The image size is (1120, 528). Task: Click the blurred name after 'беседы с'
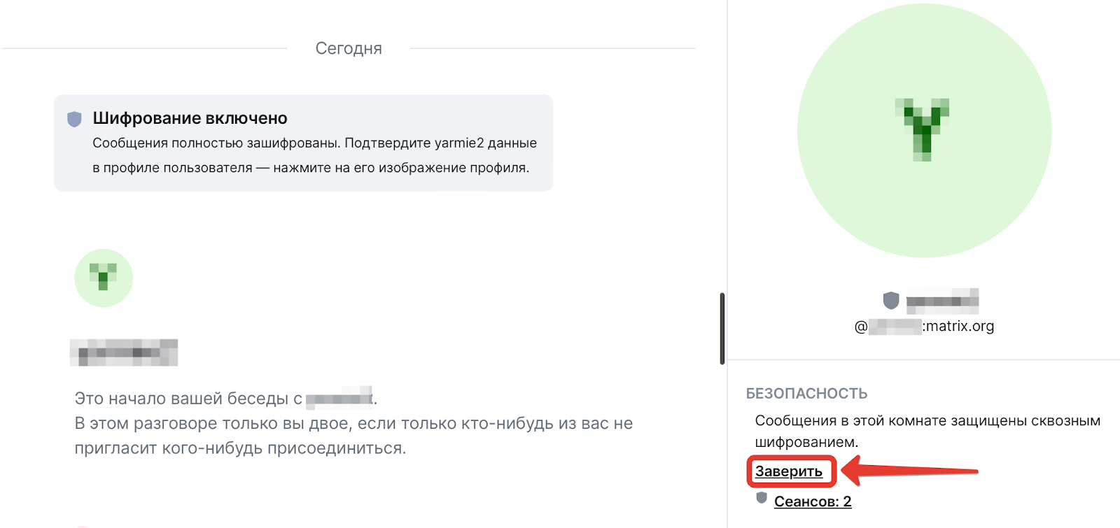[x=339, y=399]
